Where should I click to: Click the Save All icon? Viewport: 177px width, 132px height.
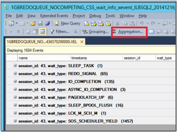[x=47, y=23]
